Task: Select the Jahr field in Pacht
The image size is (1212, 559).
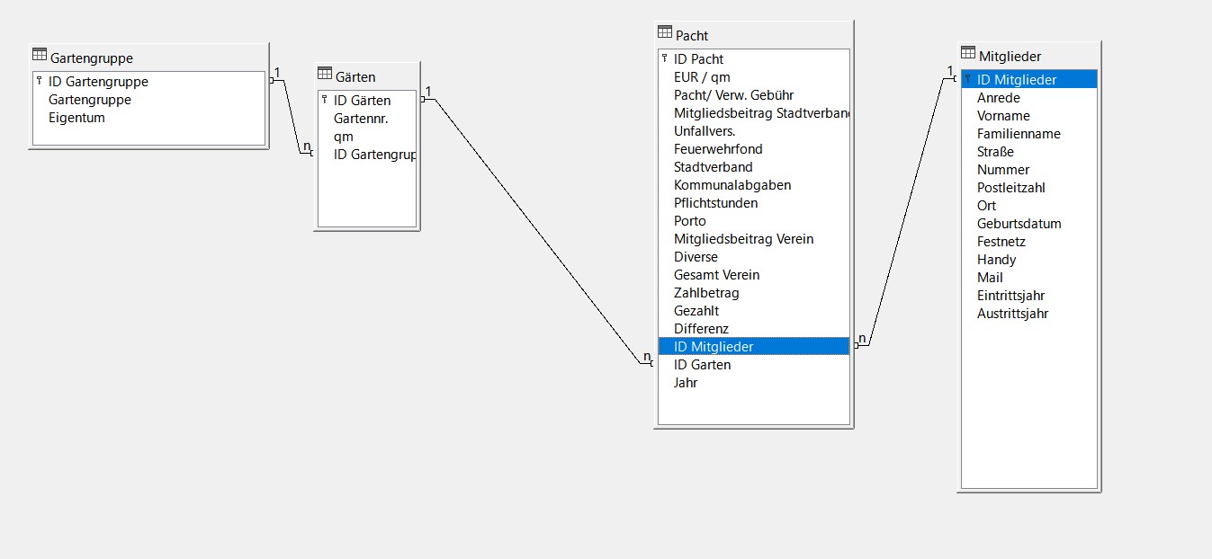Action: click(x=686, y=382)
